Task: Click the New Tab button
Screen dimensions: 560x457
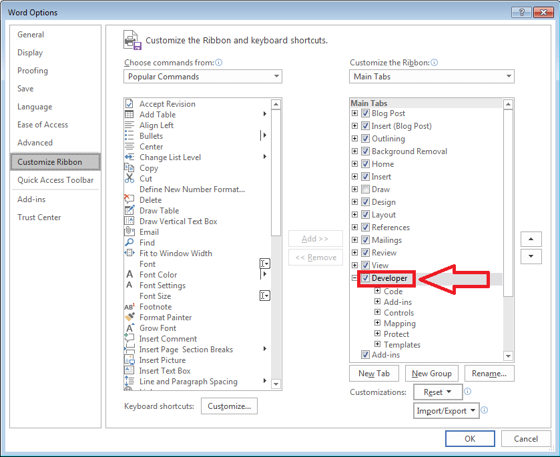Action: (374, 373)
